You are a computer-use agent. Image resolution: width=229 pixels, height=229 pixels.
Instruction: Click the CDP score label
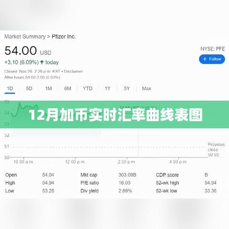(x=167, y=175)
